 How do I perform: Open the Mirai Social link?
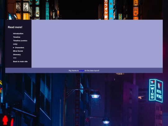18,51
